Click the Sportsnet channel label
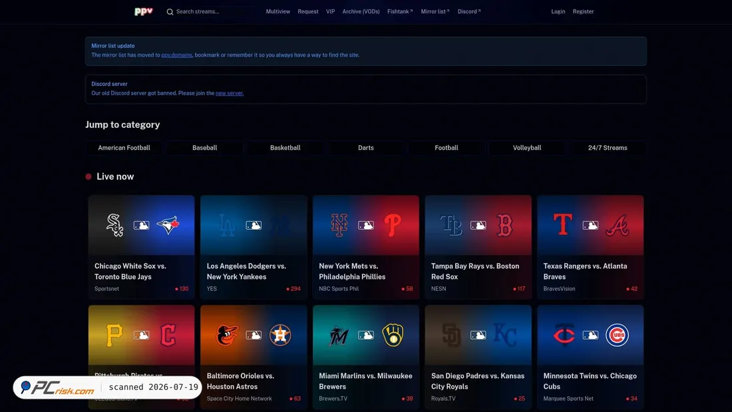Image resolution: width=732 pixels, height=412 pixels. (x=106, y=289)
